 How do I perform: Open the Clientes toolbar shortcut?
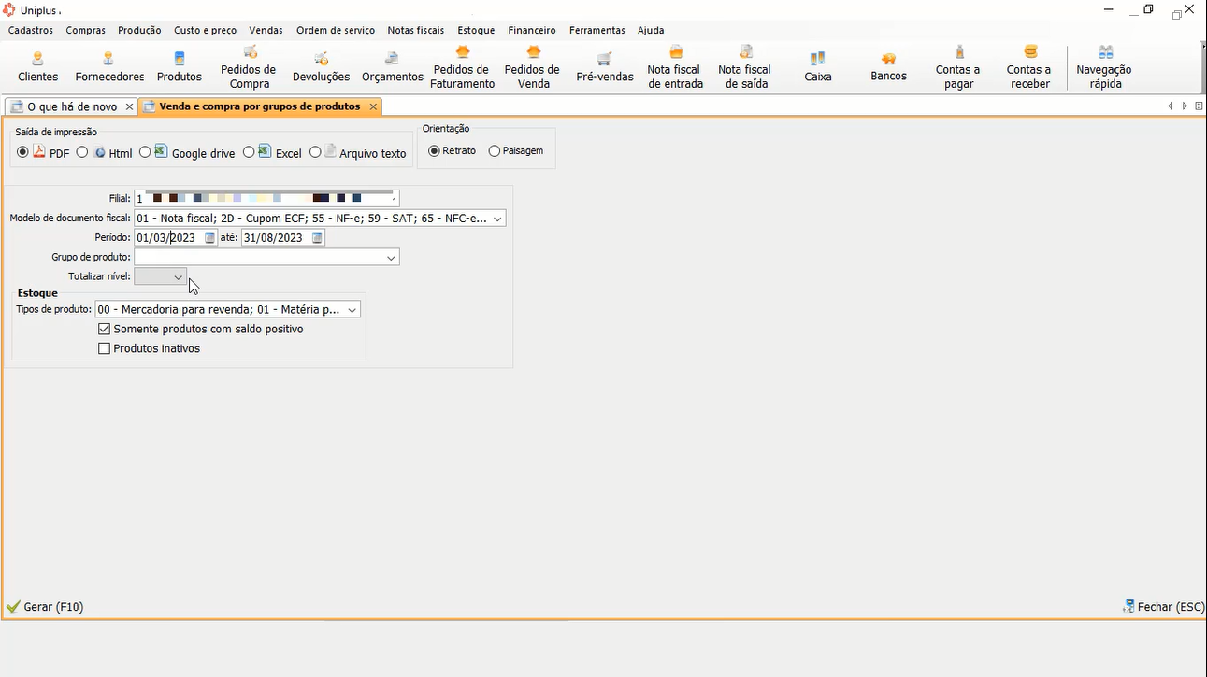[x=37, y=67]
